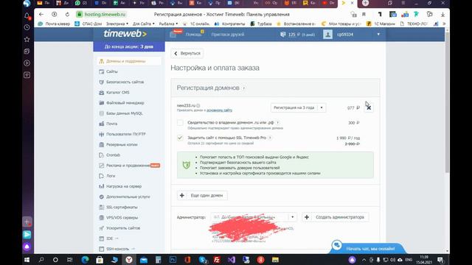Show hidden system tray icons chevron
The image size is (472, 265).
[x=364, y=260]
